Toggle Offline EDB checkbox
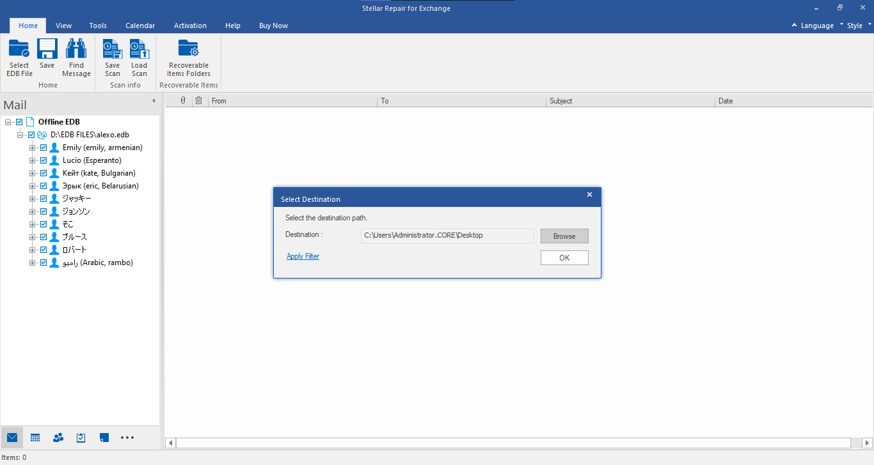Image resolution: width=874 pixels, height=465 pixels. point(19,122)
